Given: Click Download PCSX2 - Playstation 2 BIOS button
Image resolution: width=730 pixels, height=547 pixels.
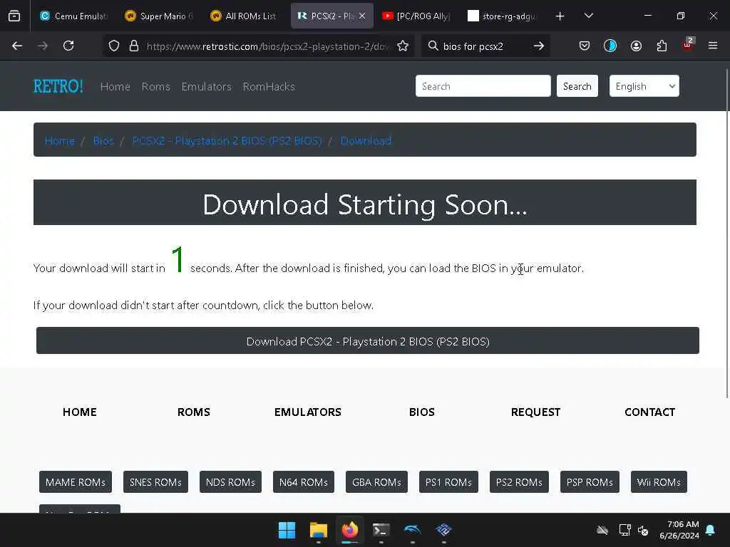Looking at the screenshot, I should [x=368, y=341].
